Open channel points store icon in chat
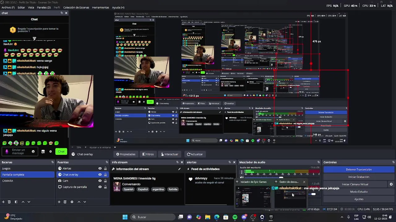This screenshot has width=396, height=222. [43, 151]
